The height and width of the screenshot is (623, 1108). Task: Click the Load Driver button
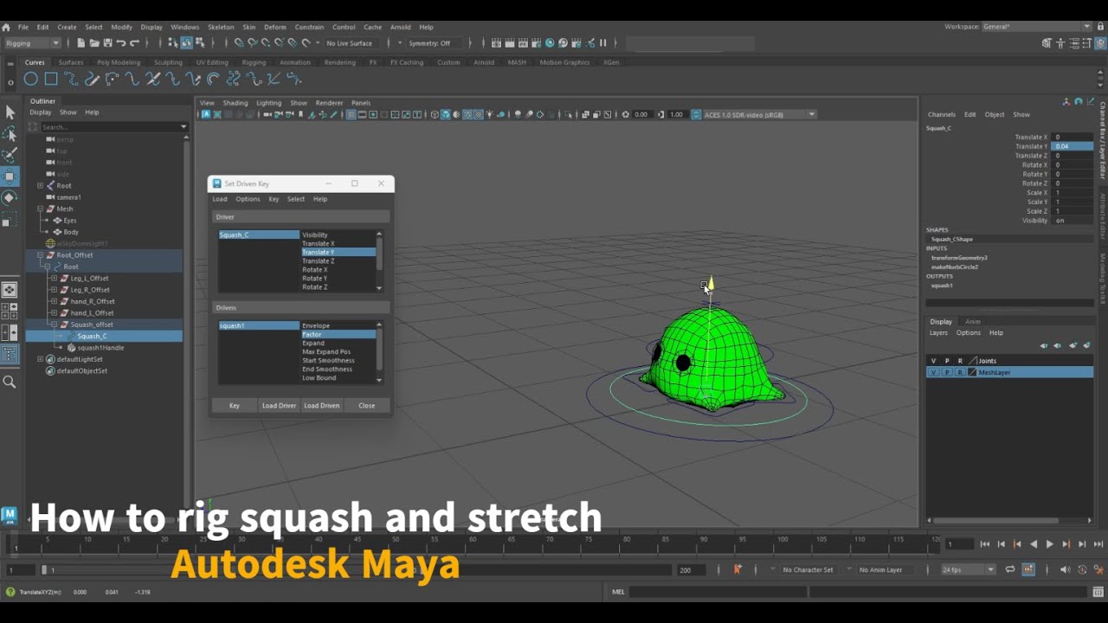[x=279, y=405]
